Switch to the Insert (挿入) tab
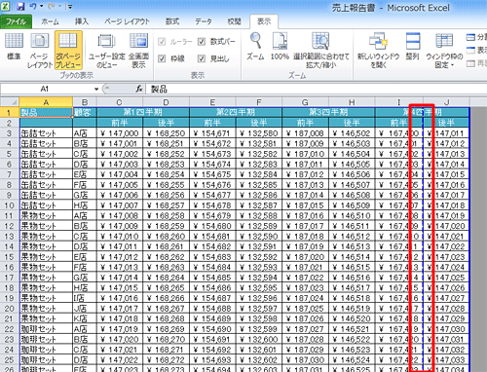Viewport: 487px width, 372px height. pyautogui.click(x=82, y=21)
